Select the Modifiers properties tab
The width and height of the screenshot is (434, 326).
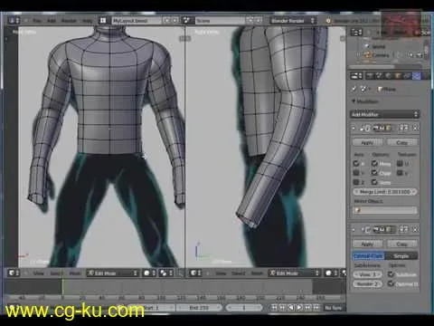417,76
